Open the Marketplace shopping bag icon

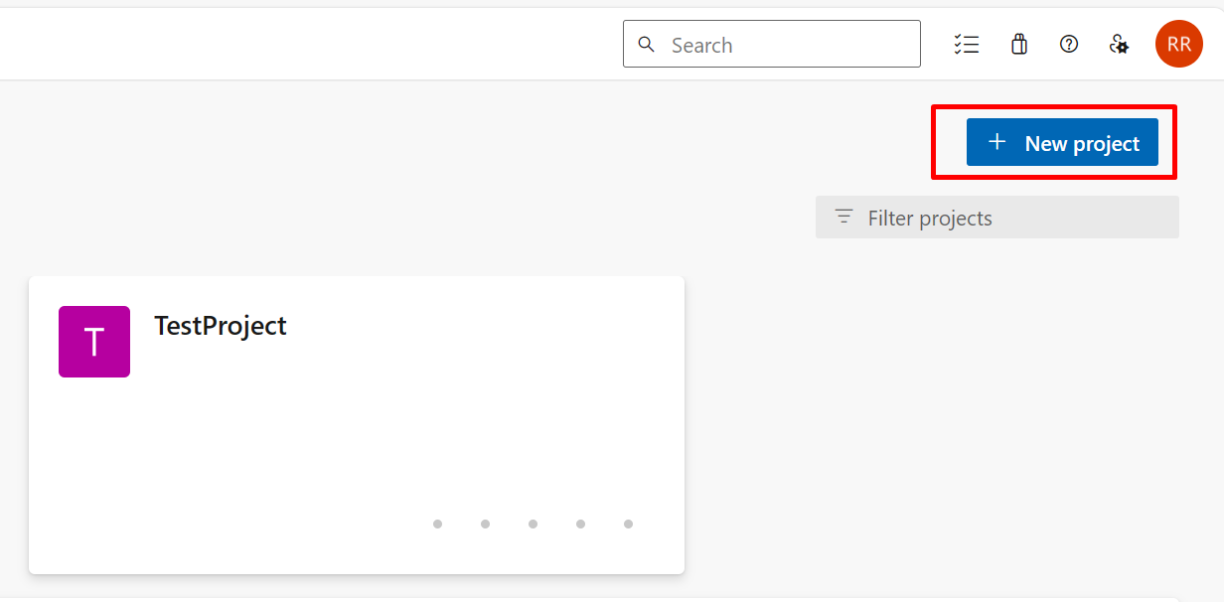tap(1018, 45)
